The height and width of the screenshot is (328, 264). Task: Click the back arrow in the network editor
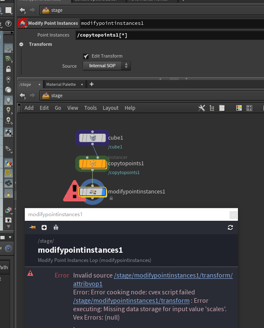(22, 95)
